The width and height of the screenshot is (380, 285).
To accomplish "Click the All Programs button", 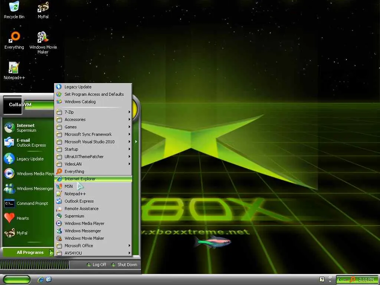I will (28, 252).
